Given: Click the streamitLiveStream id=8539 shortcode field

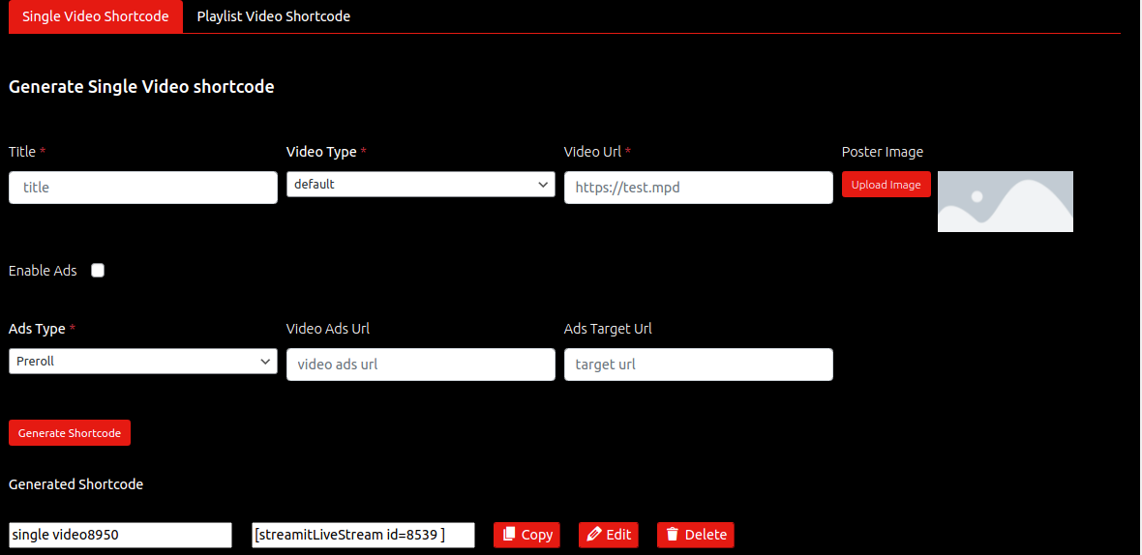Looking at the screenshot, I should pos(364,535).
